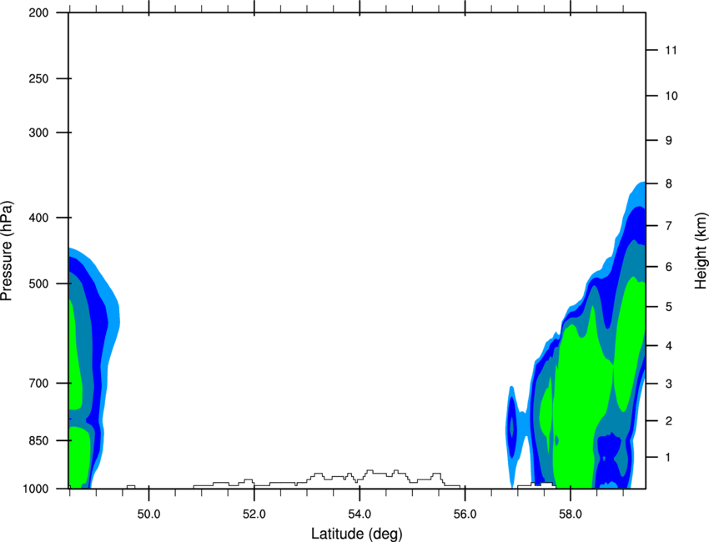The width and height of the screenshot is (709, 542).
Task: Click the 54.0 latitude label
Action: (360, 514)
